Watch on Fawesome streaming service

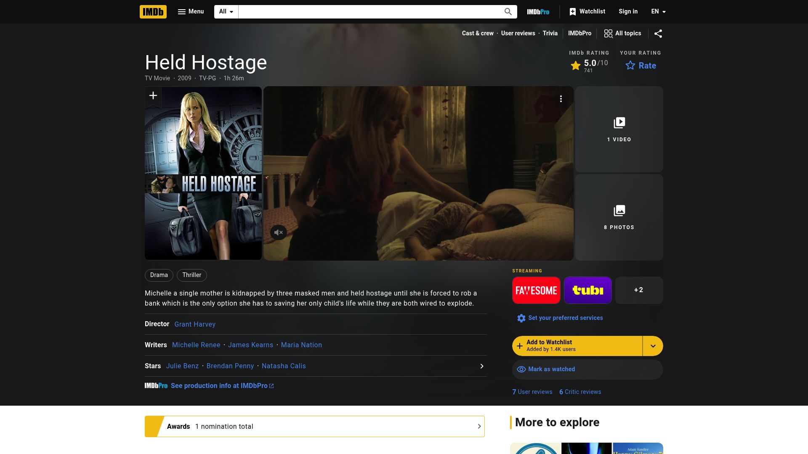(536, 290)
